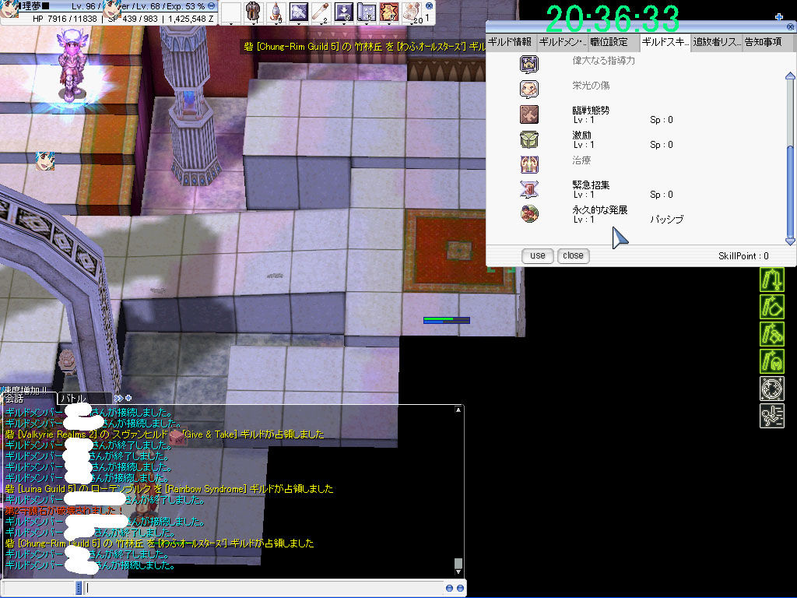Click the 激励 skill name
Screen dimensions: 797x598
pos(581,135)
